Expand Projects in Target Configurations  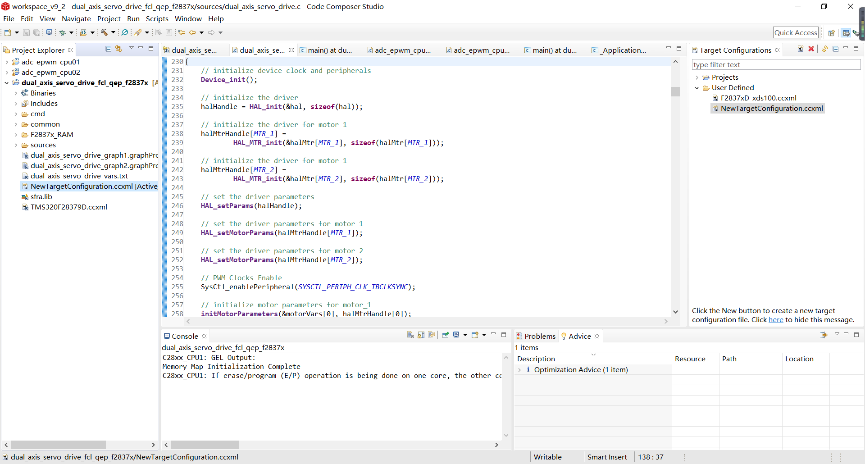(x=697, y=77)
